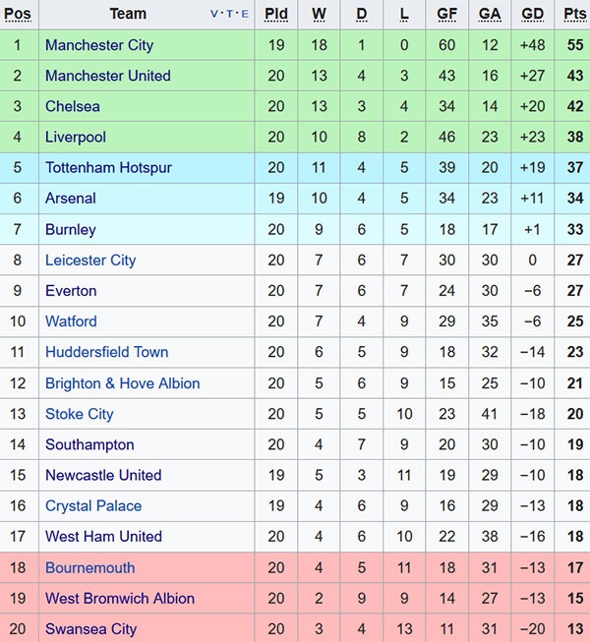Visit the Crystal Palace link
The image size is (590, 642).
93,506
